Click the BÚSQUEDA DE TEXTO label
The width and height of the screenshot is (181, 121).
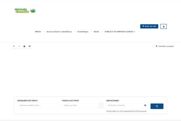point(27,101)
